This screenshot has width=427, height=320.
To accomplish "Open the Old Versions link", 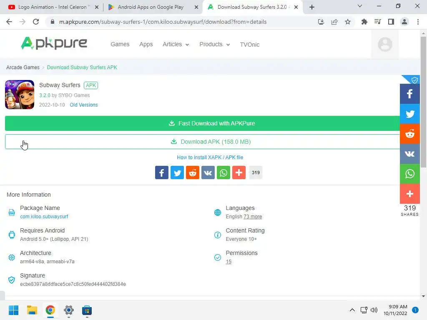I will click(x=83, y=105).
